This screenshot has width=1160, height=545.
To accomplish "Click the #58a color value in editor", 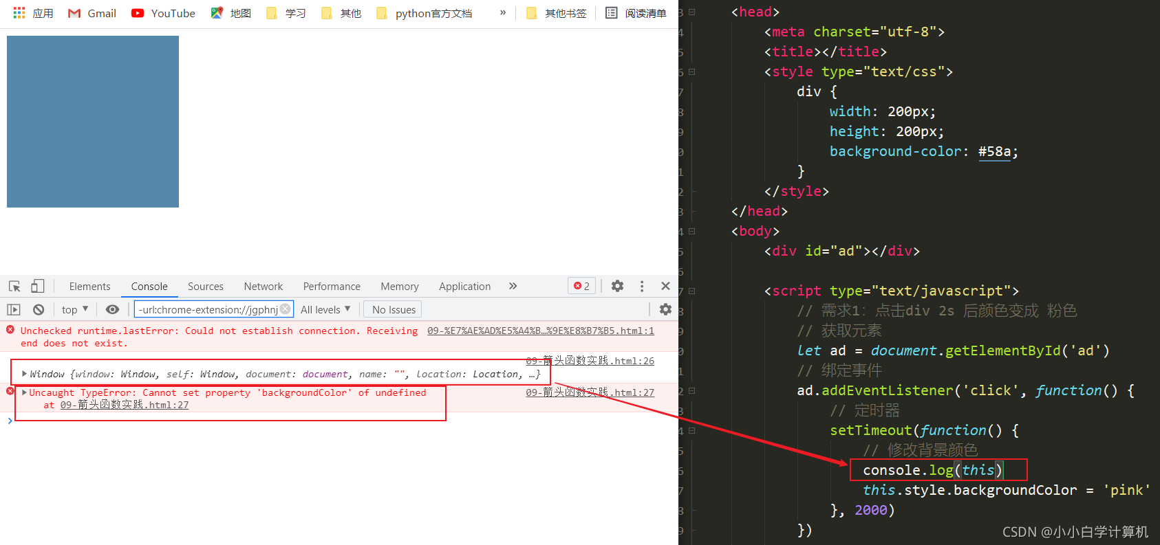I will pyautogui.click(x=995, y=151).
